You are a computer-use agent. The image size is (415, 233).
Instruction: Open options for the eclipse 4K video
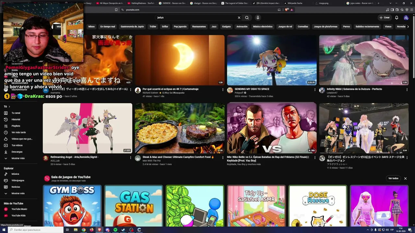223,90
